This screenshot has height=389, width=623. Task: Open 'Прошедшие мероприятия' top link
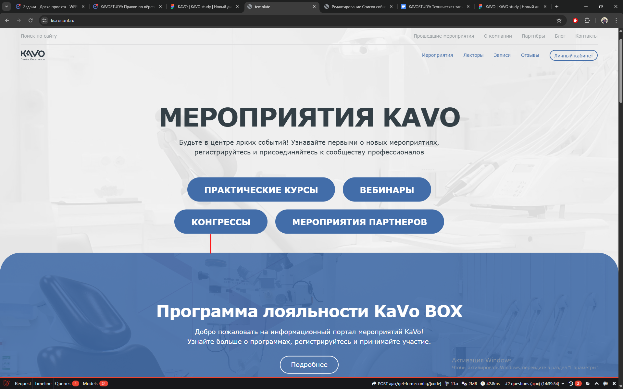443,36
